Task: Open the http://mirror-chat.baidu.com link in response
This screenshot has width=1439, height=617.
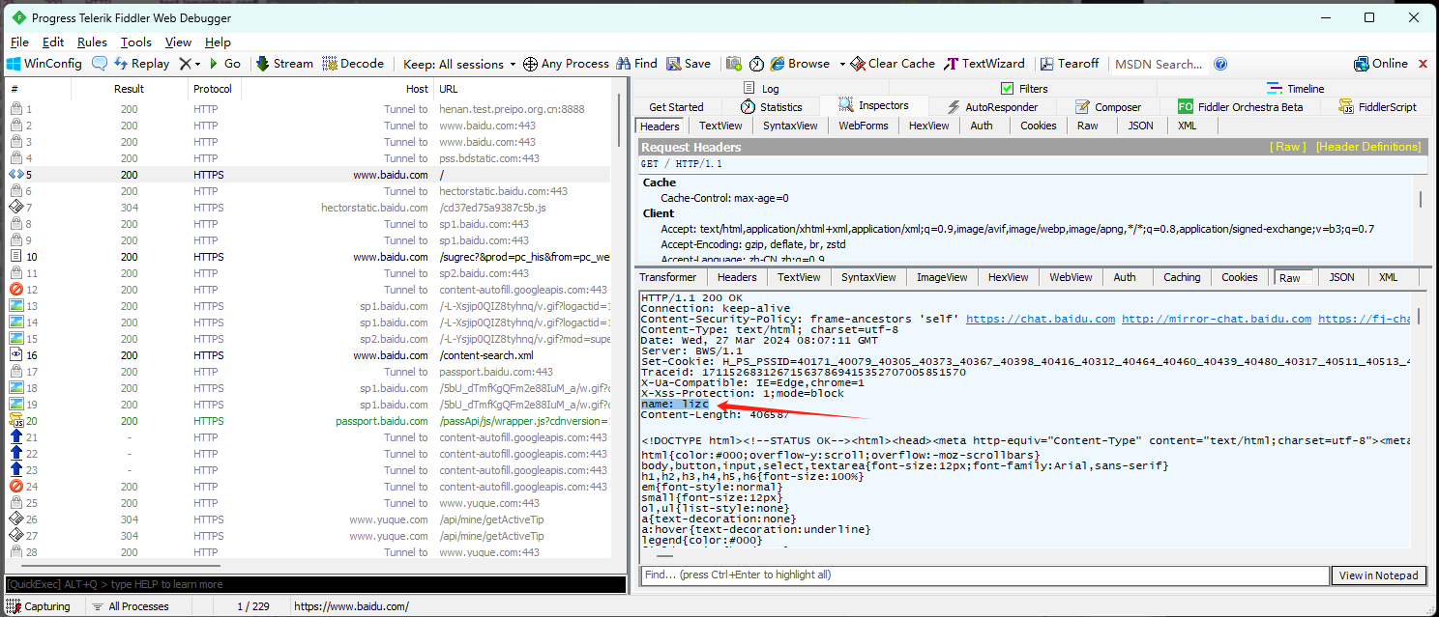Action: tap(1217, 319)
